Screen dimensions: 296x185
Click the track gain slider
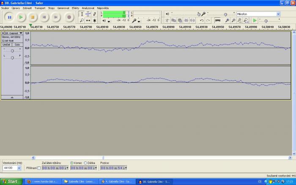click(12, 51)
